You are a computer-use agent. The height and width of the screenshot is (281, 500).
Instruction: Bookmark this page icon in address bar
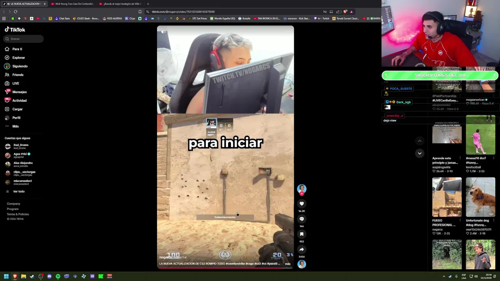pos(140,12)
